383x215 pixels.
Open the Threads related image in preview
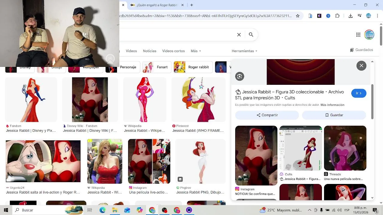tap(345, 148)
